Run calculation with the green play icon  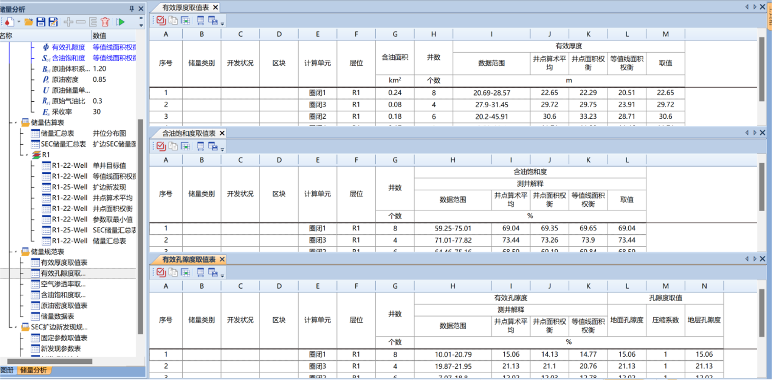tap(120, 22)
